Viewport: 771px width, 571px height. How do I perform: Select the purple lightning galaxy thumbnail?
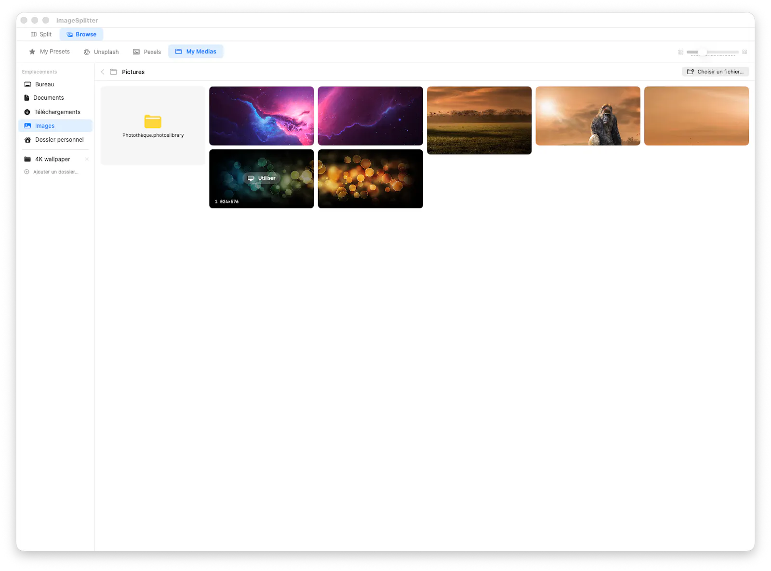(371, 116)
